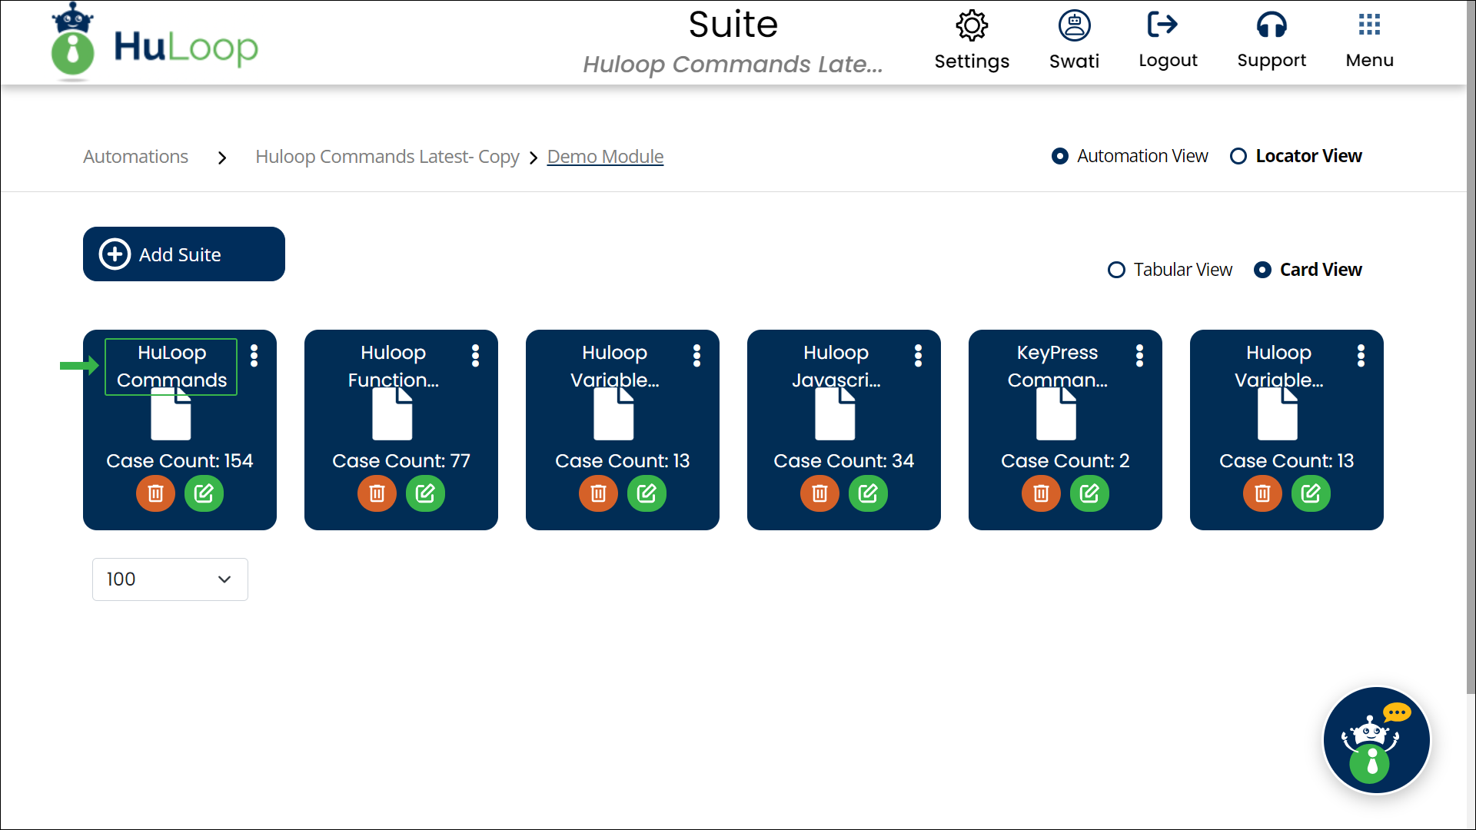Click the Case Count: 154 text
1476x830 pixels.
point(179,460)
